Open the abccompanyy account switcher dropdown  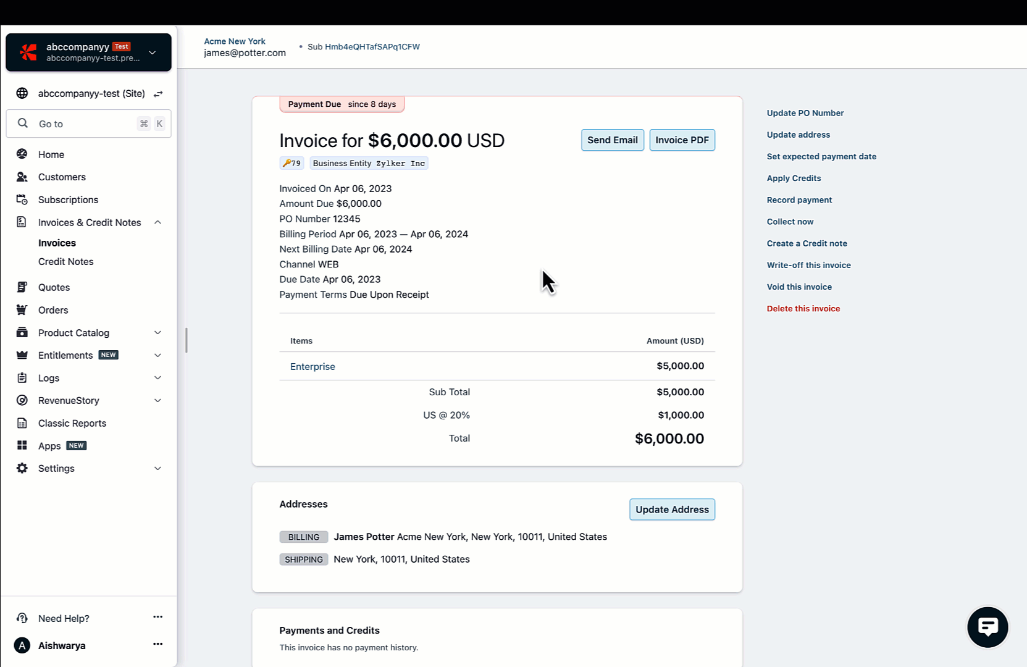click(152, 52)
